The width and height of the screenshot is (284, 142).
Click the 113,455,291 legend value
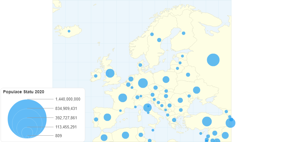[x=66, y=127]
